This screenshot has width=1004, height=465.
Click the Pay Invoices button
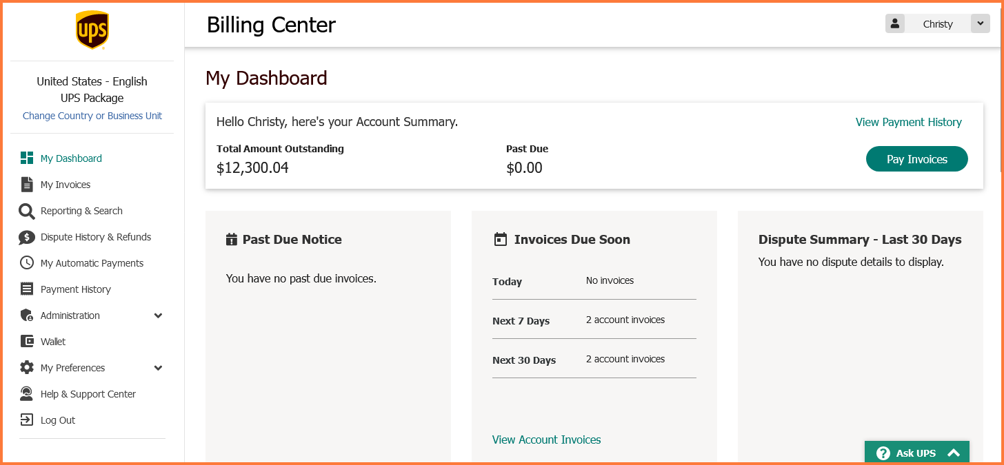tap(917, 159)
